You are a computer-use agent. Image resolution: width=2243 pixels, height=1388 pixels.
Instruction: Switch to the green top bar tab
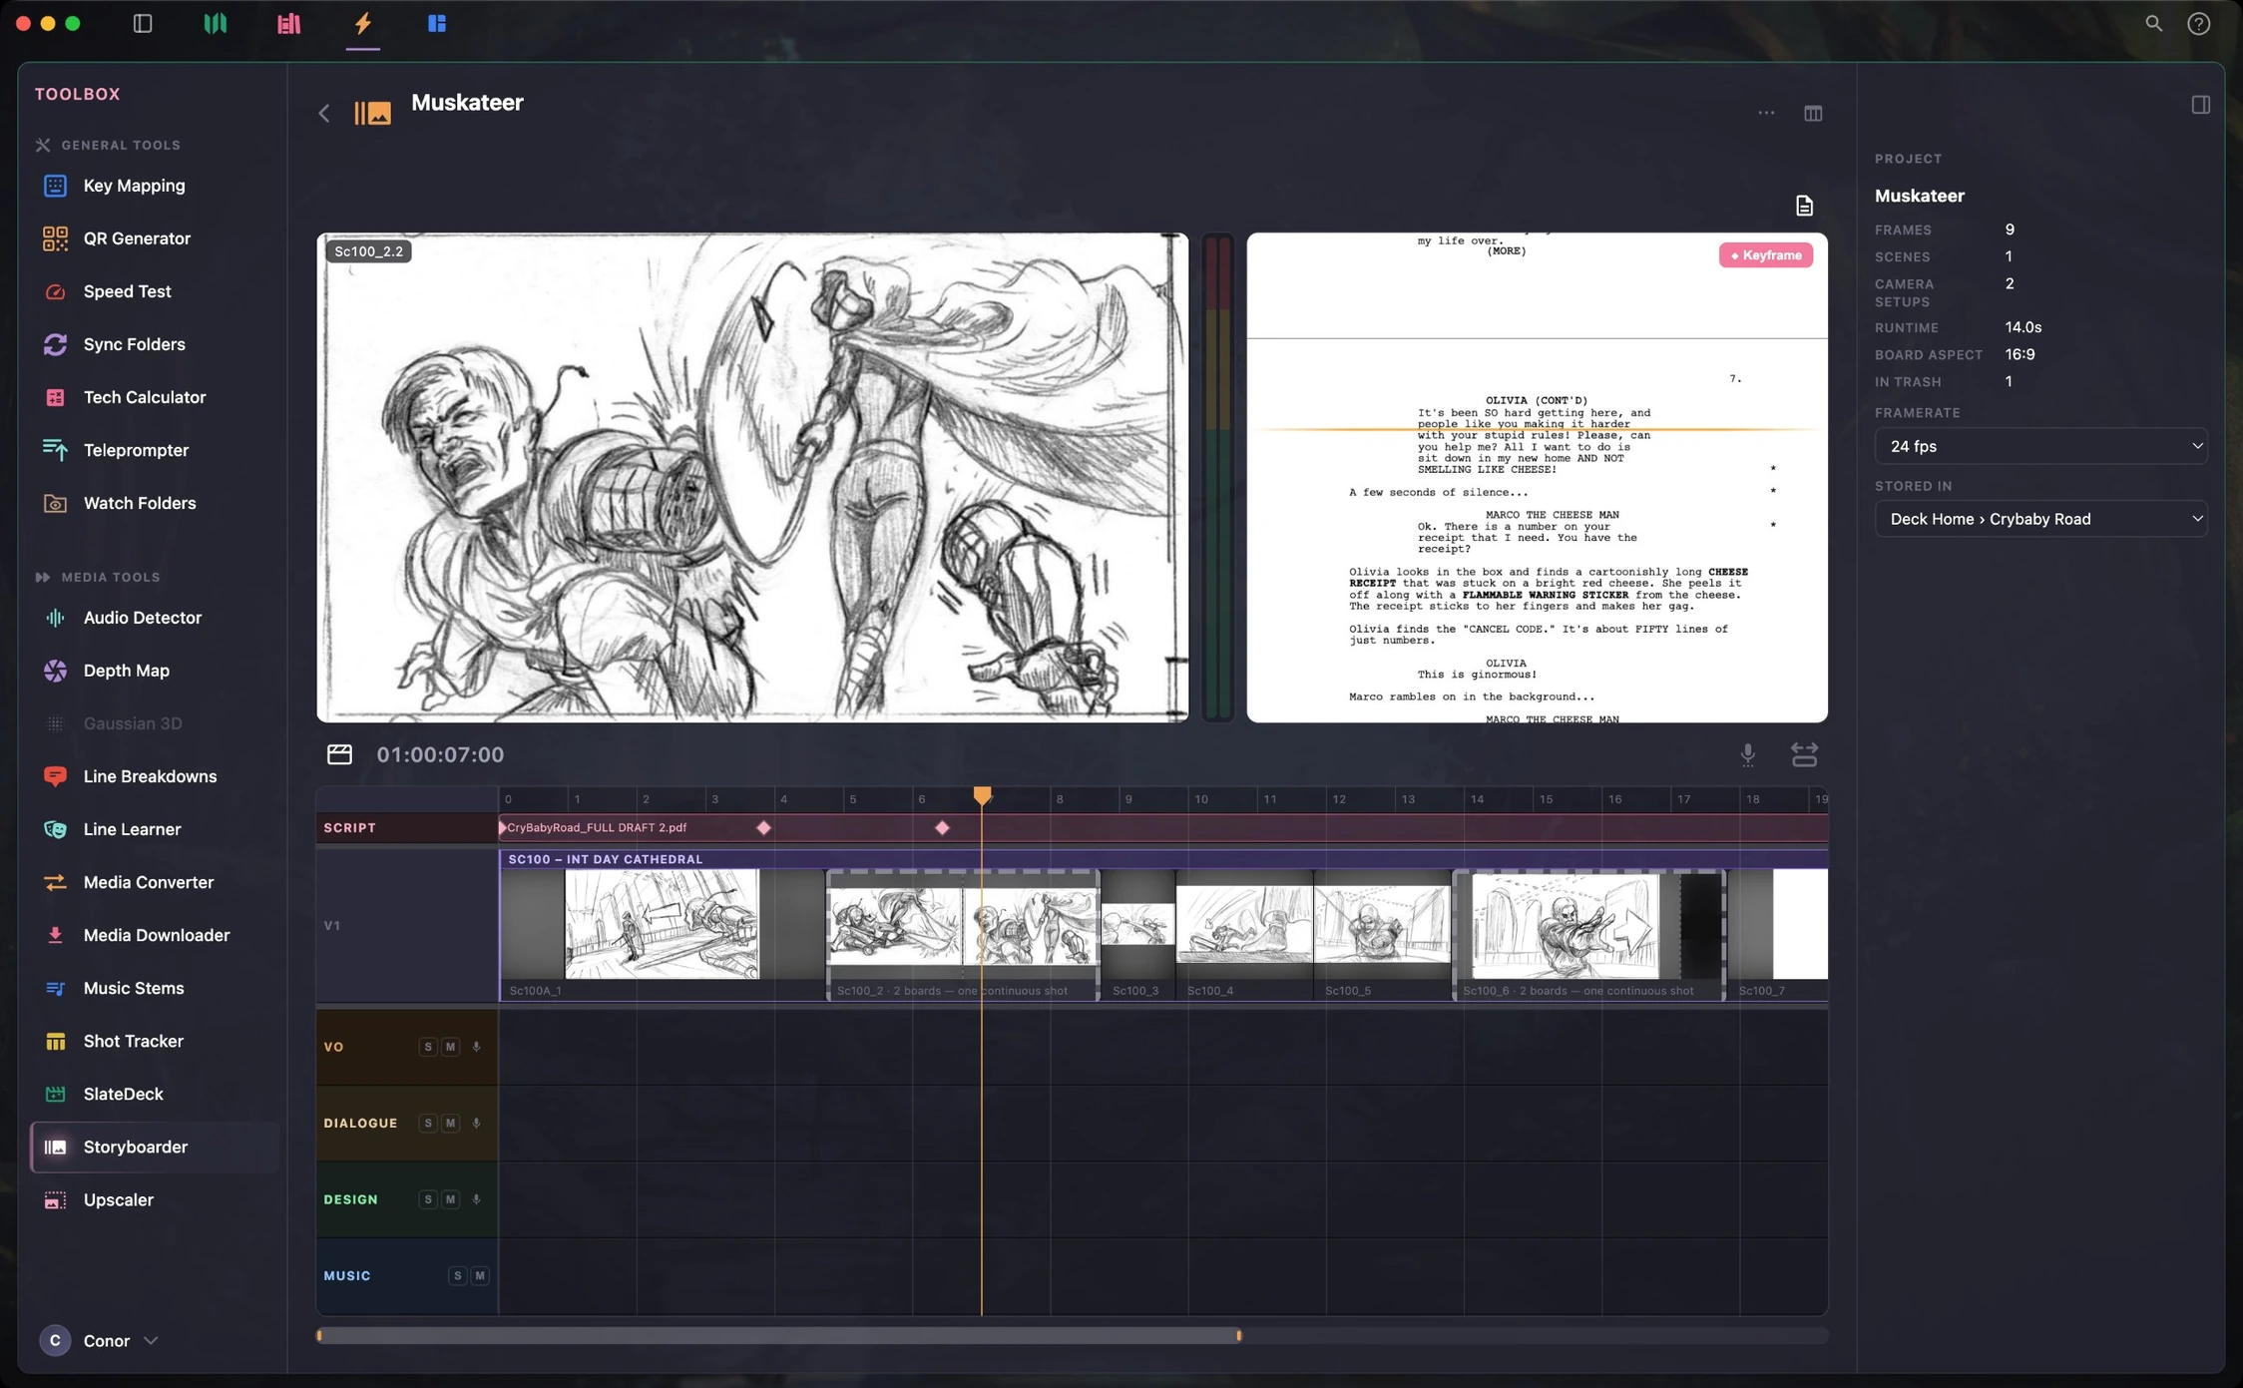coord(216,23)
